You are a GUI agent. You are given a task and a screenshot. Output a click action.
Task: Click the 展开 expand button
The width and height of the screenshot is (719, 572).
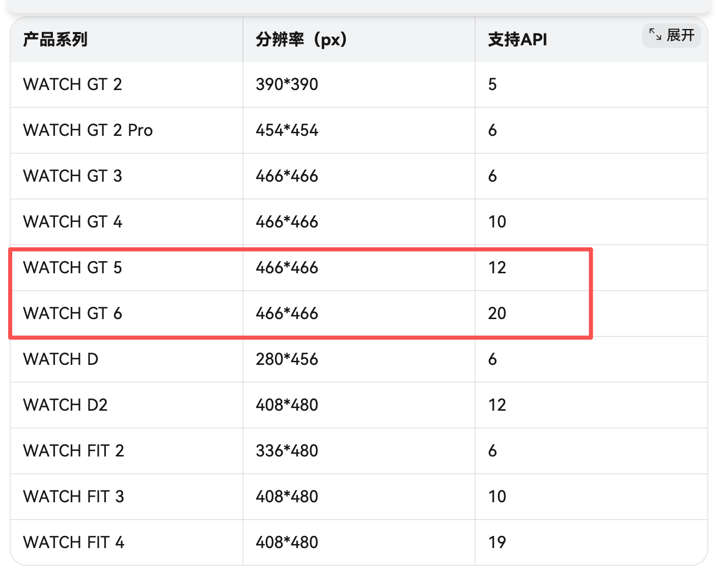[x=671, y=35]
